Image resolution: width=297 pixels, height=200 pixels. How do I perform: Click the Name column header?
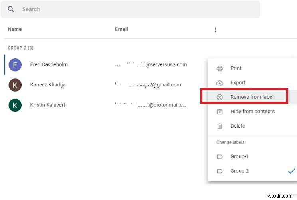pos(15,29)
